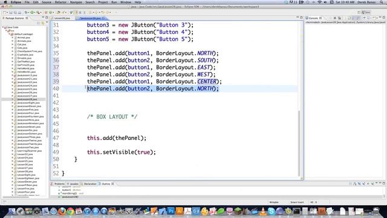Image resolution: width=387 pixels, height=218 pixels.
Task: Launch Illustrator from the dock
Action: click(x=179, y=211)
